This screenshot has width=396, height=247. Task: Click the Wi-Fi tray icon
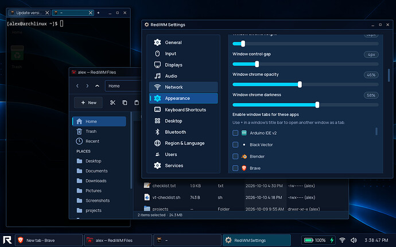click(342, 240)
